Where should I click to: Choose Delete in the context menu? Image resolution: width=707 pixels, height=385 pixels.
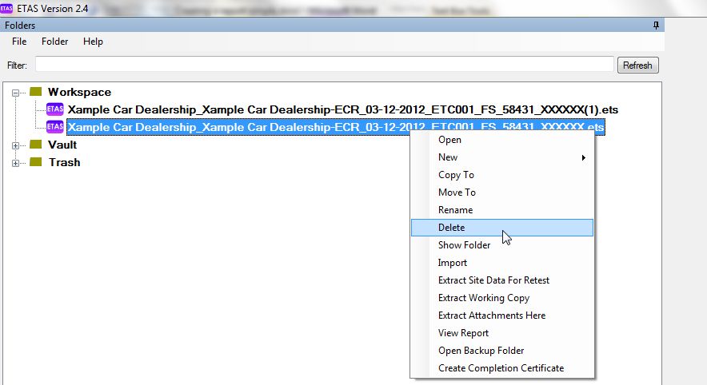(501, 228)
